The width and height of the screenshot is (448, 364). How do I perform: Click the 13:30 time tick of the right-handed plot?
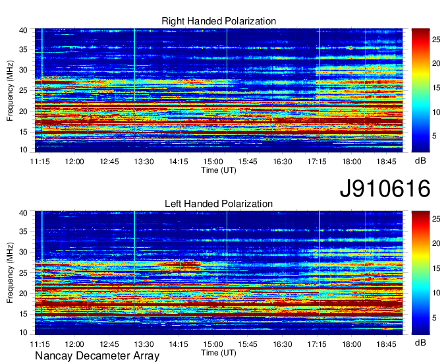click(144, 162)
